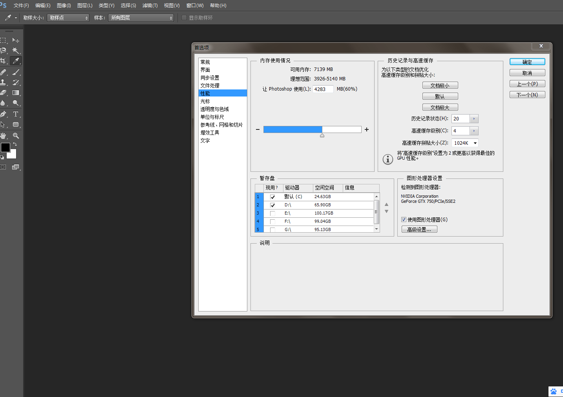Enable the E:\ scratch disk checkbox
Screen dimensions: 563x397
point(272,213)
